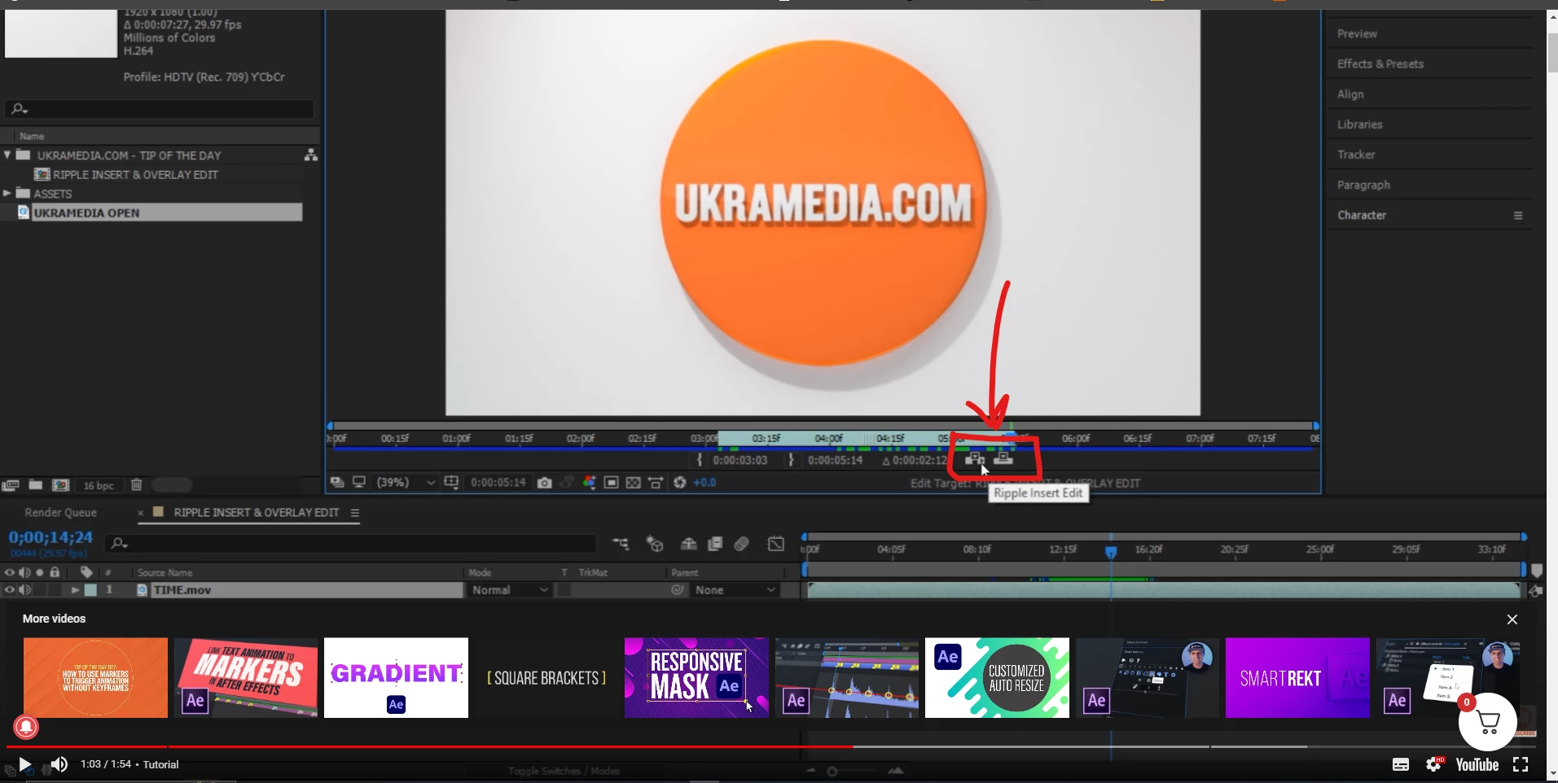Image resolution: width=1558 pixels, height=783 pixels.
Task: Enable Frame Blending icon in timeline
Action: 715,544
